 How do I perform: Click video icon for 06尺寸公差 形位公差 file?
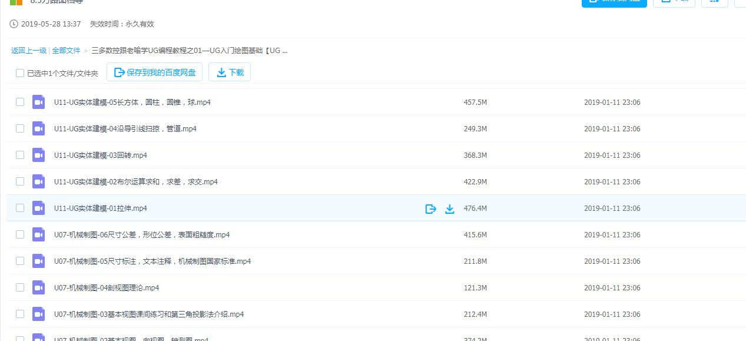point(39,234)
